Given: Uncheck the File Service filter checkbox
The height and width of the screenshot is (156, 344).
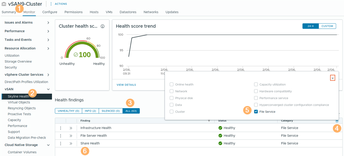Looking at the screenshot, I should [256, 112].
